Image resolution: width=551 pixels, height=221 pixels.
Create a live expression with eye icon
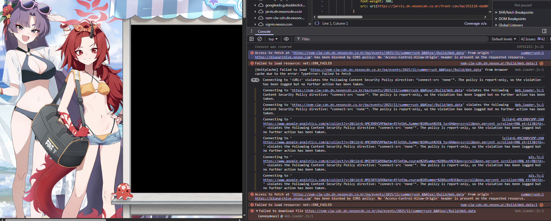click(x=286, y=39)
